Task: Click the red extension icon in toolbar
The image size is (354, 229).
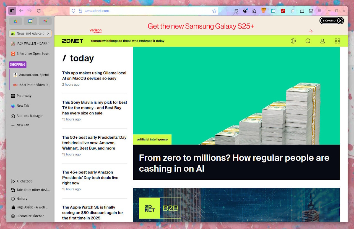Action: [x=283, y=11]
